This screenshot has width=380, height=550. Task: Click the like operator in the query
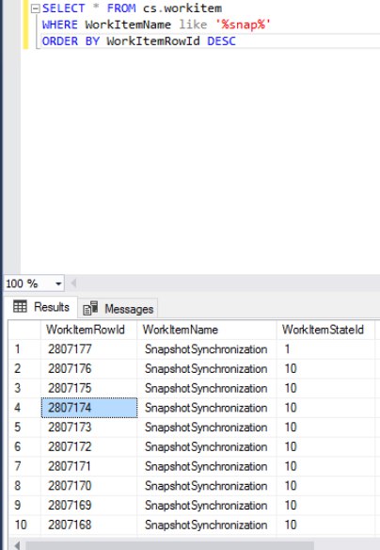(193, 24)
